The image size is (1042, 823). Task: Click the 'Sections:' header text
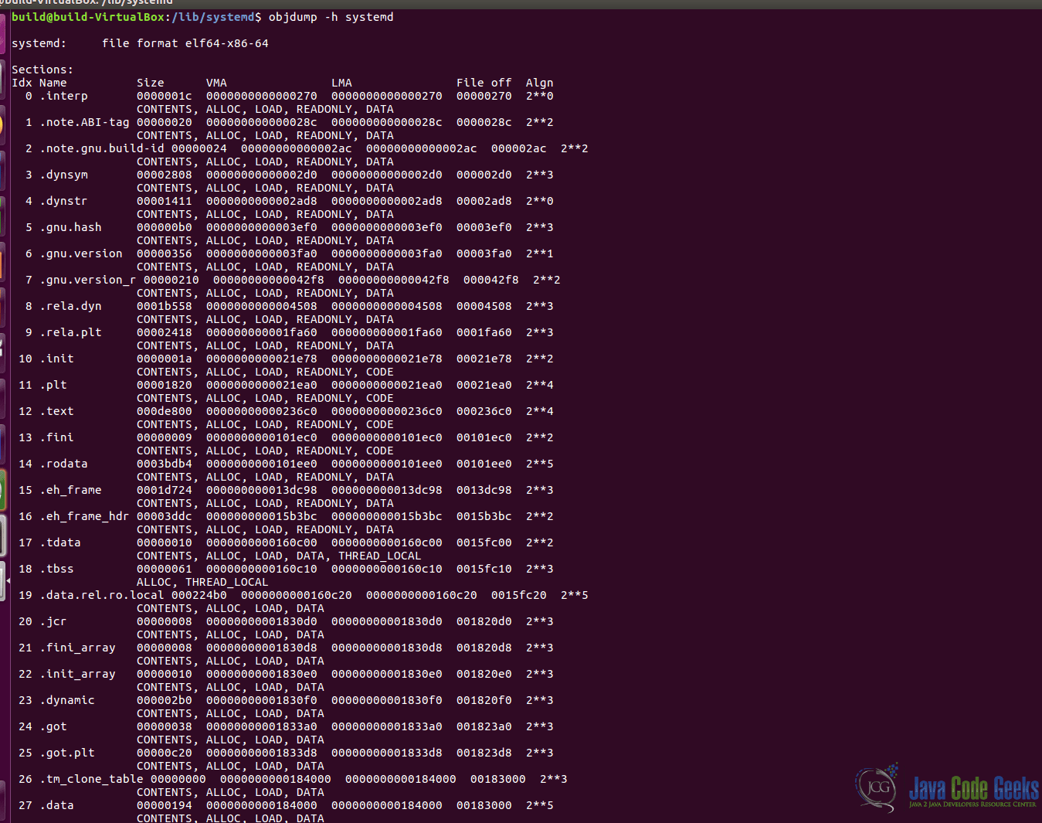pos(42,69)
